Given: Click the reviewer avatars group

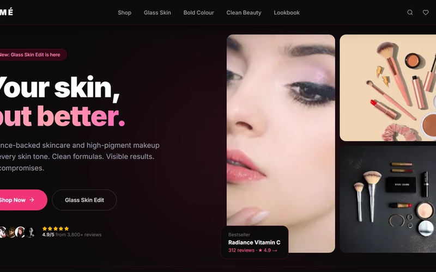Looking at the screenshot, I should pyautogui.click(x=17, y=232).
